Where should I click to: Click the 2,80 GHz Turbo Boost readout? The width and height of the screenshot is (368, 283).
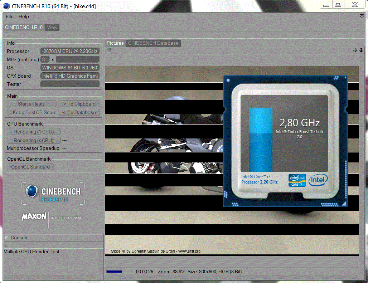click(x=300, y=123)
